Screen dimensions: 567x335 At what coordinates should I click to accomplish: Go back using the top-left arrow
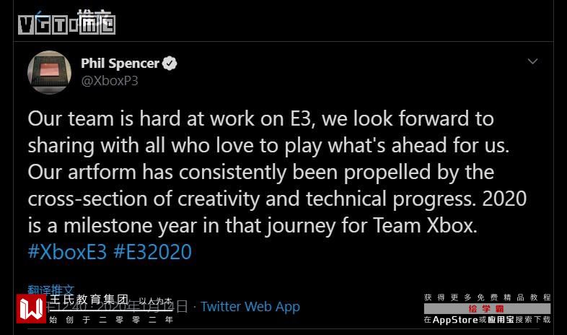tap(40, 16)
